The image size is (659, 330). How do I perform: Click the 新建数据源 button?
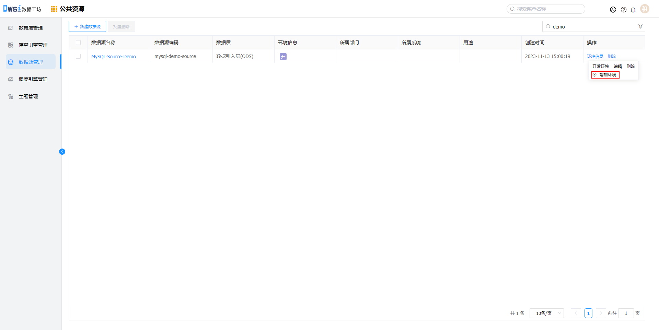pyautogui.click(x=87, y=26)
